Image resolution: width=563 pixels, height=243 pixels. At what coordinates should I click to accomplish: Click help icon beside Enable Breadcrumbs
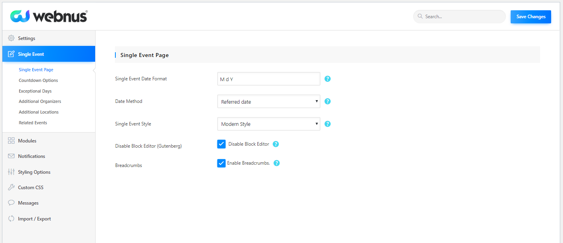277,163
